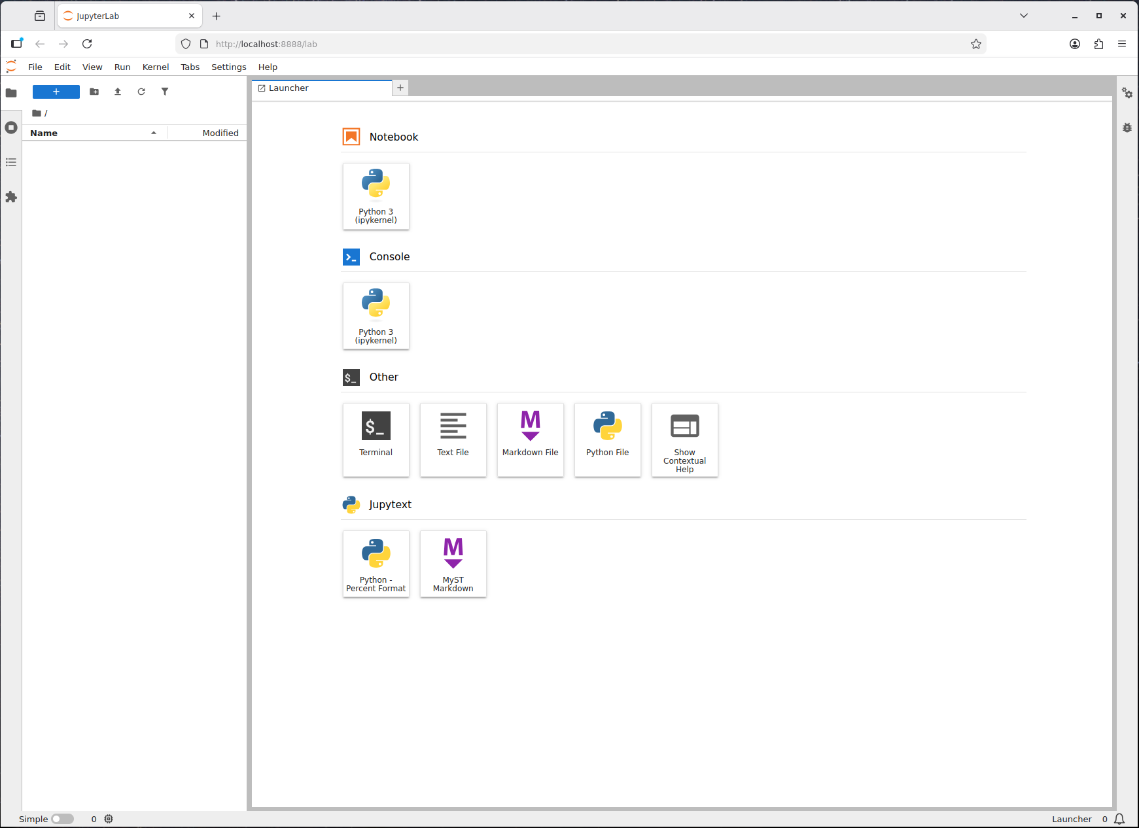Screen dimensions: 1139x828
Task: Click the blue New Launcher button
Action: click(56, 92)
